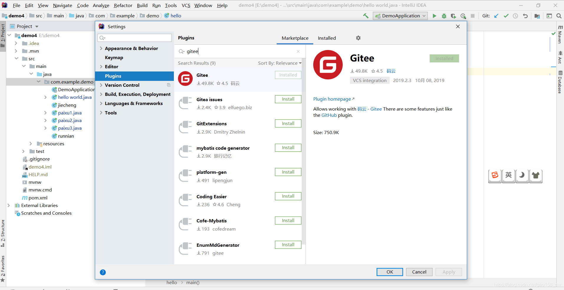
Task: Expand Build, Execution, Deployment settings
Action: point(101,94)
